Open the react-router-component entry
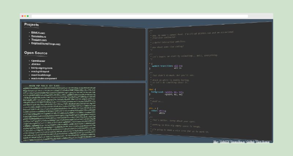Viewport: 293px width, 156px height. (x=44, y=79)
